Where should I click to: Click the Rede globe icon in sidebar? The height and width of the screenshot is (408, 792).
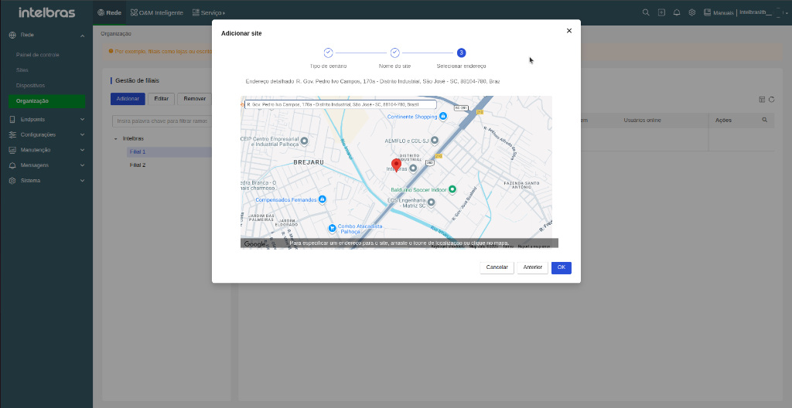(x=12, y=36)
